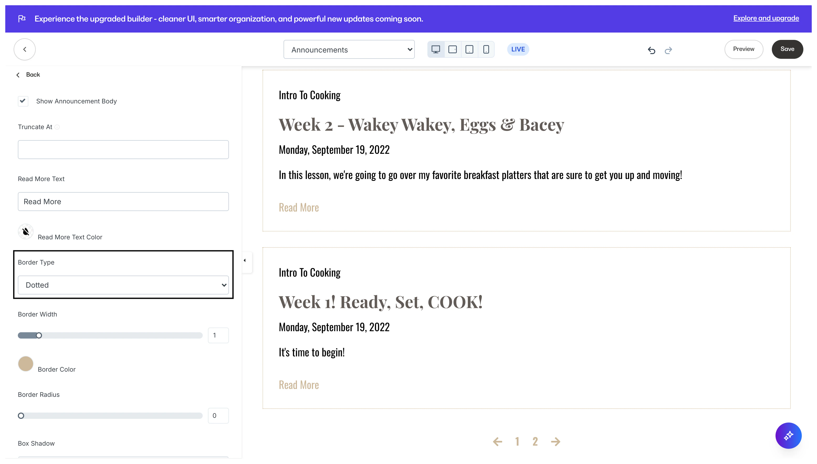Click the Border Width slider handle

pos(39,335)
